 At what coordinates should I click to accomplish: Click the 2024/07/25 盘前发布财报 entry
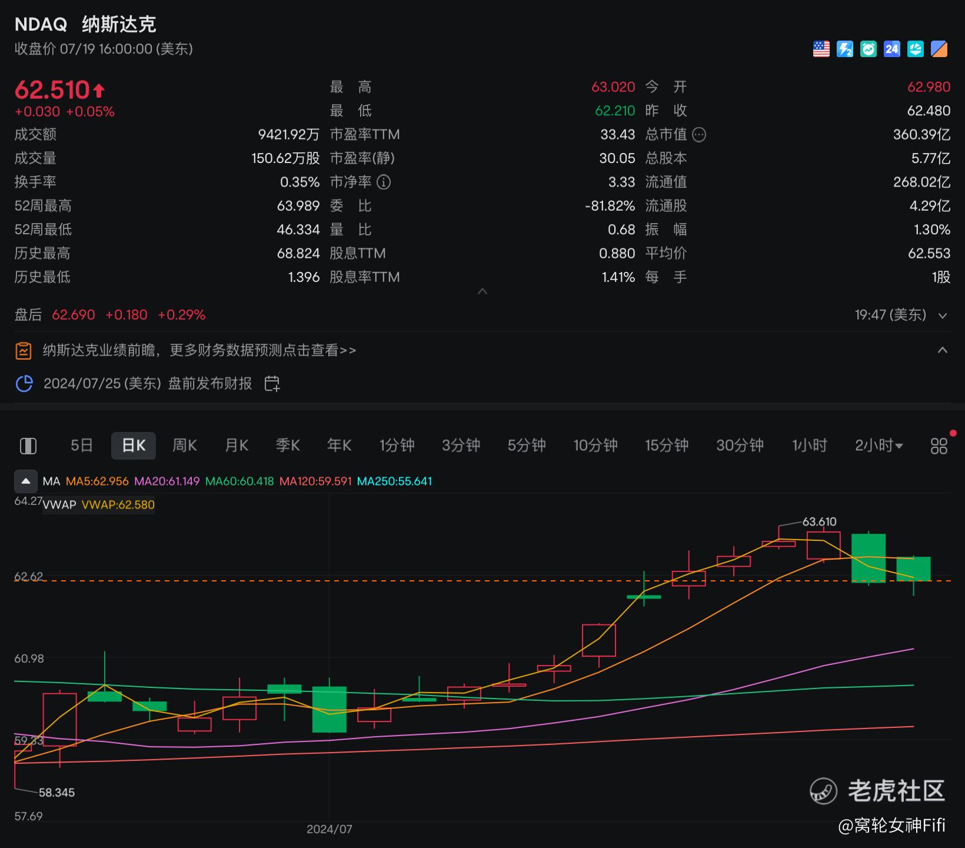click(148, 384)
